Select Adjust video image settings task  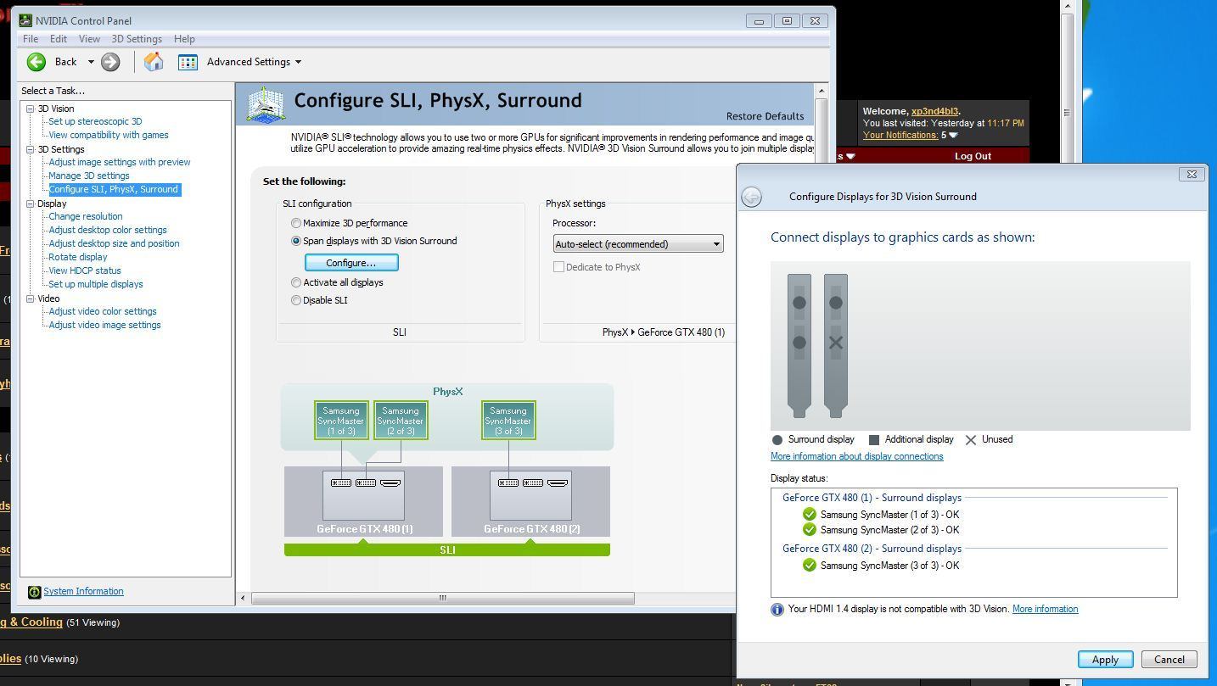(x=104, y=325)
